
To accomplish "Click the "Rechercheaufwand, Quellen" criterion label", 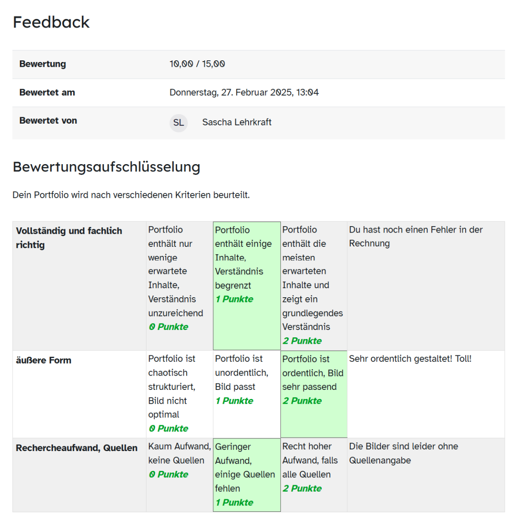I will pos(77,448).
